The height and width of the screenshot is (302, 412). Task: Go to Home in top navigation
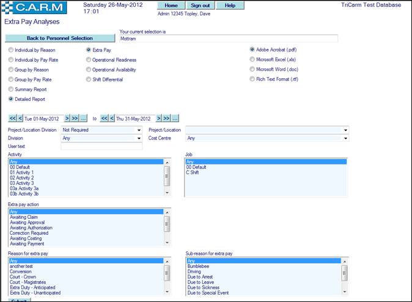tap(171, 5)
